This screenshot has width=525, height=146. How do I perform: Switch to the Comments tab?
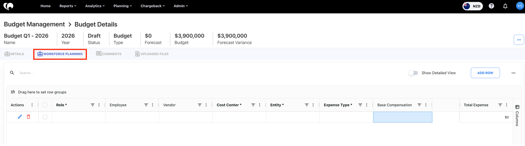coord(109,54)
